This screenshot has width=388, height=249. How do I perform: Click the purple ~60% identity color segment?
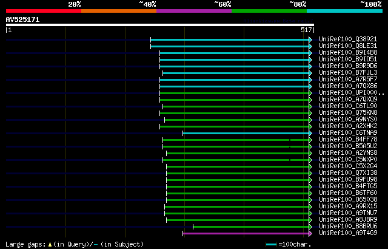click(x=194, y=11)
